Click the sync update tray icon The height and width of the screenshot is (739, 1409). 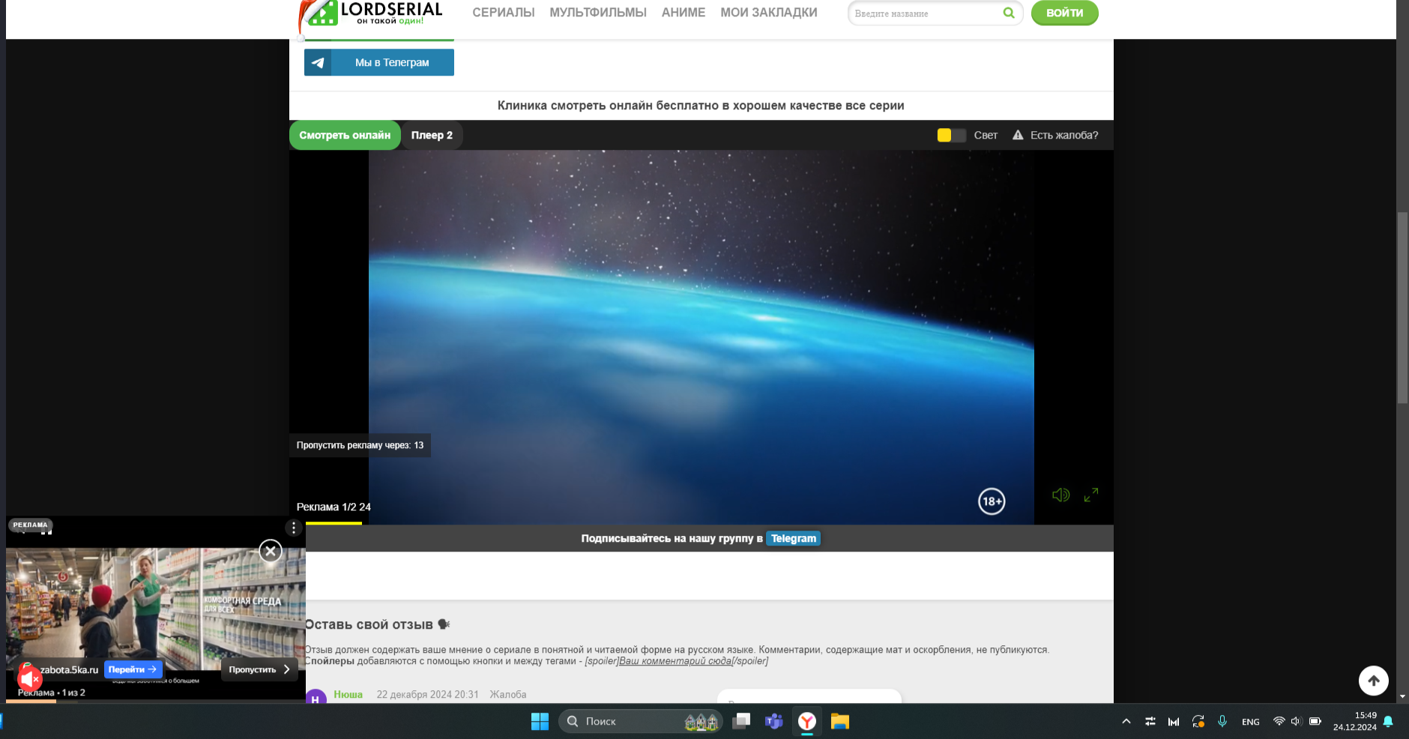click(1198, 721)
